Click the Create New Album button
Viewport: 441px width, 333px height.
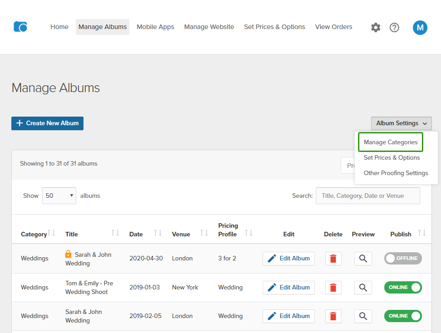[x=47, y=123]
